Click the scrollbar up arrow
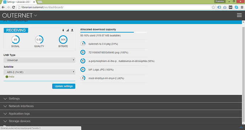Screen dimensions: 245x130 pyautogui.click(x=243, y=22)
